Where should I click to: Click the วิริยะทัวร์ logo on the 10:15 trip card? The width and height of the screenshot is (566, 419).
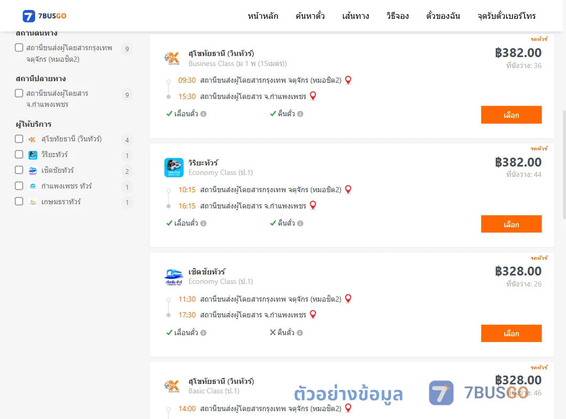tap(173, 168)
